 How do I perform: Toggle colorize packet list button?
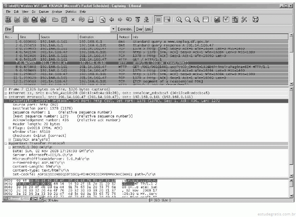pos(159,20)
